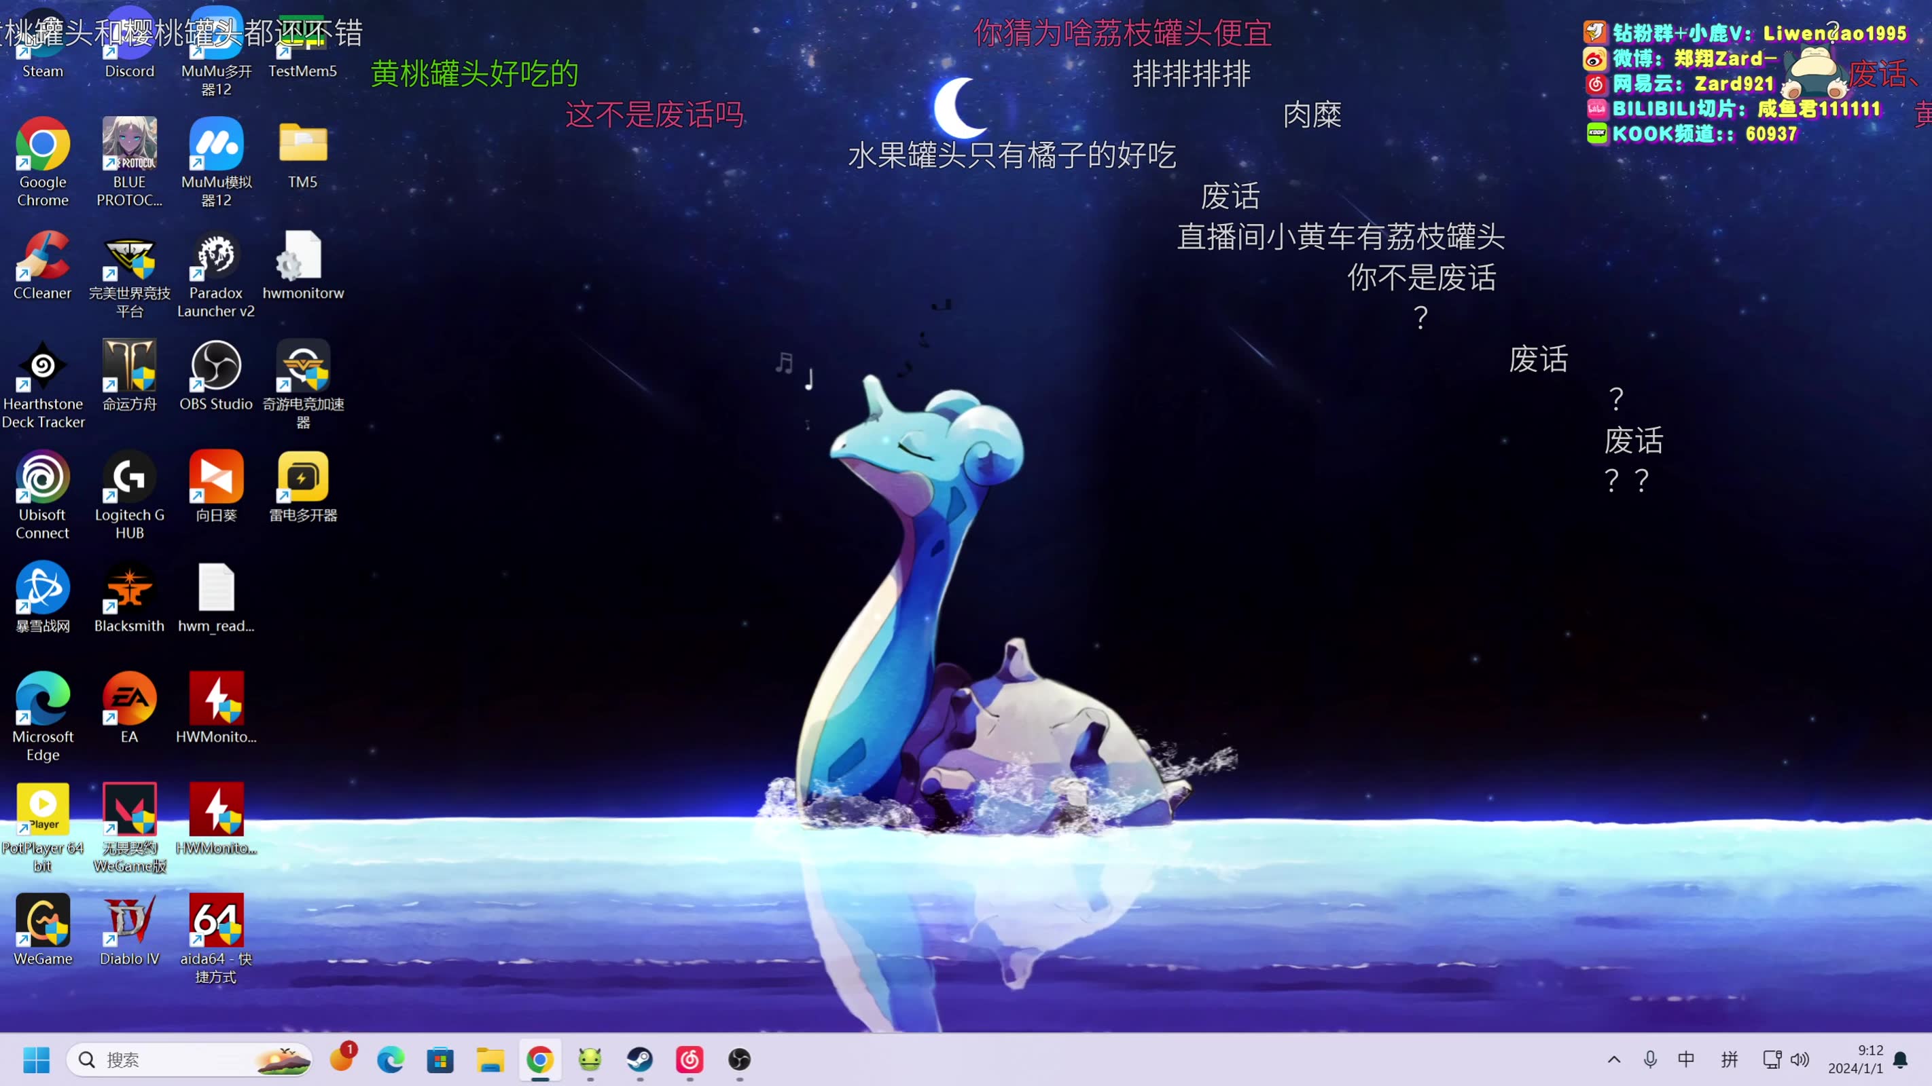Select HWMonitor icon above the aida64 shortcut
Screen dimensions: 1932x1086
pyautogui.click(x=216, y=820)
